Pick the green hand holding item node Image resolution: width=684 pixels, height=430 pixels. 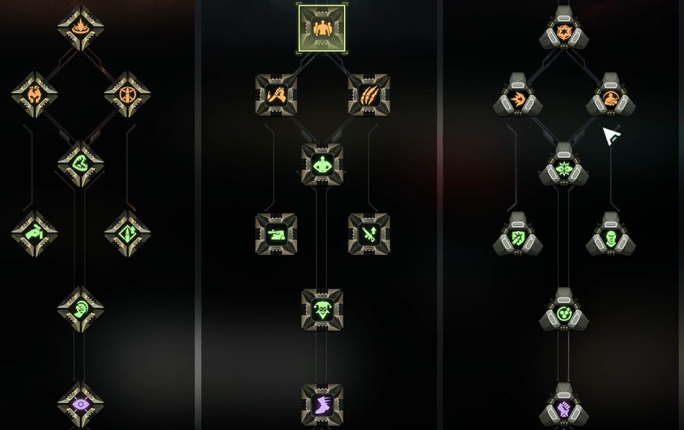click(34, 234)
